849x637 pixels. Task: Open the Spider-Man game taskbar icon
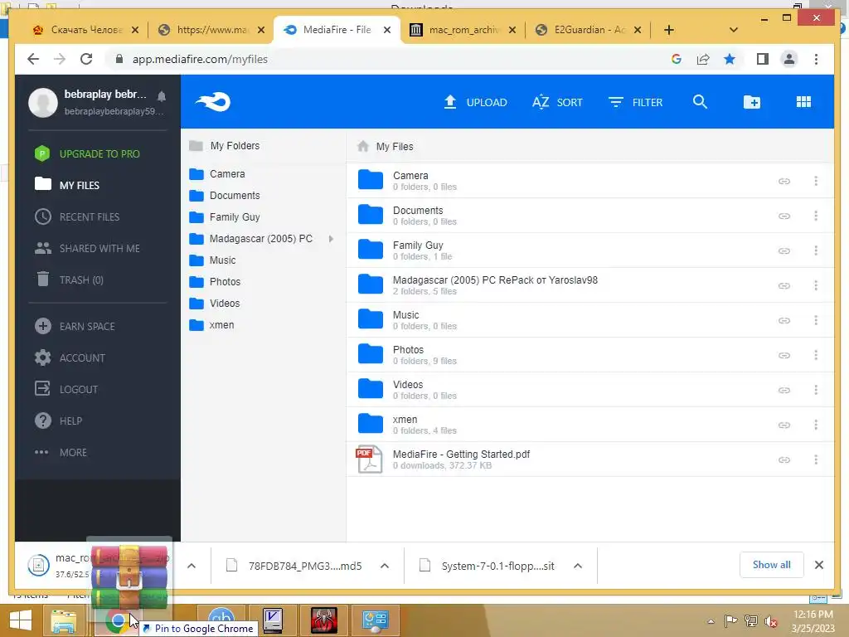coord(324,620)
